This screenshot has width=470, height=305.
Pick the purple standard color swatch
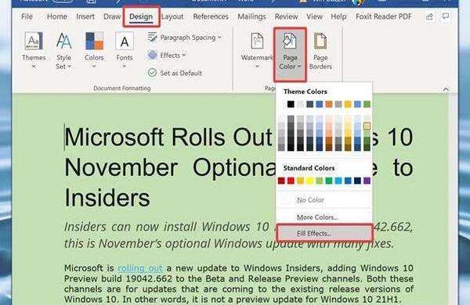tap(367, 181)
